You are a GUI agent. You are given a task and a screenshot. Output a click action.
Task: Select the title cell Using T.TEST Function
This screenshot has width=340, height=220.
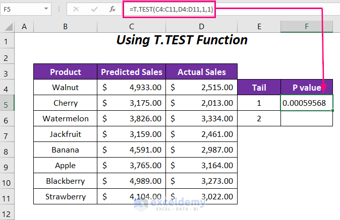182,40
